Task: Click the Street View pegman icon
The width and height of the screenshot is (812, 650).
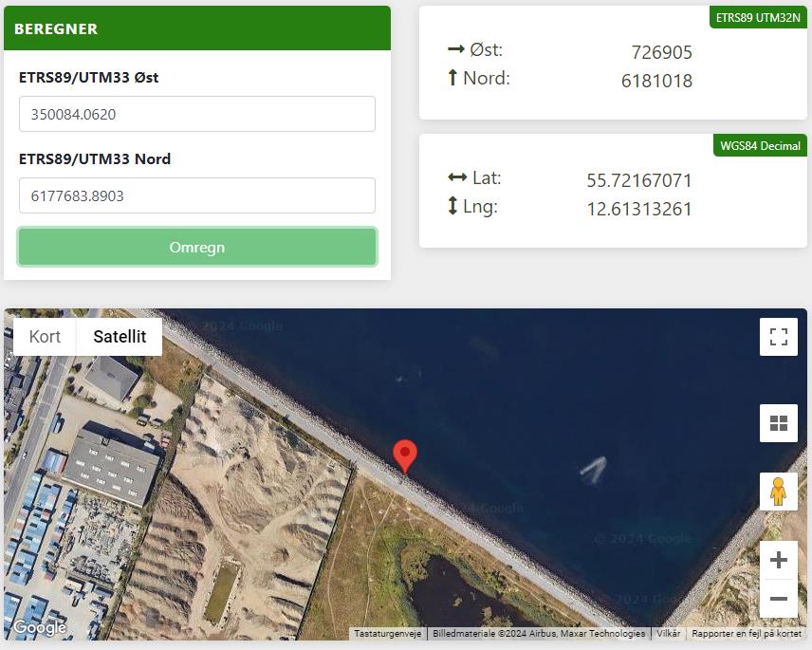Action: (x=779, y=492)
